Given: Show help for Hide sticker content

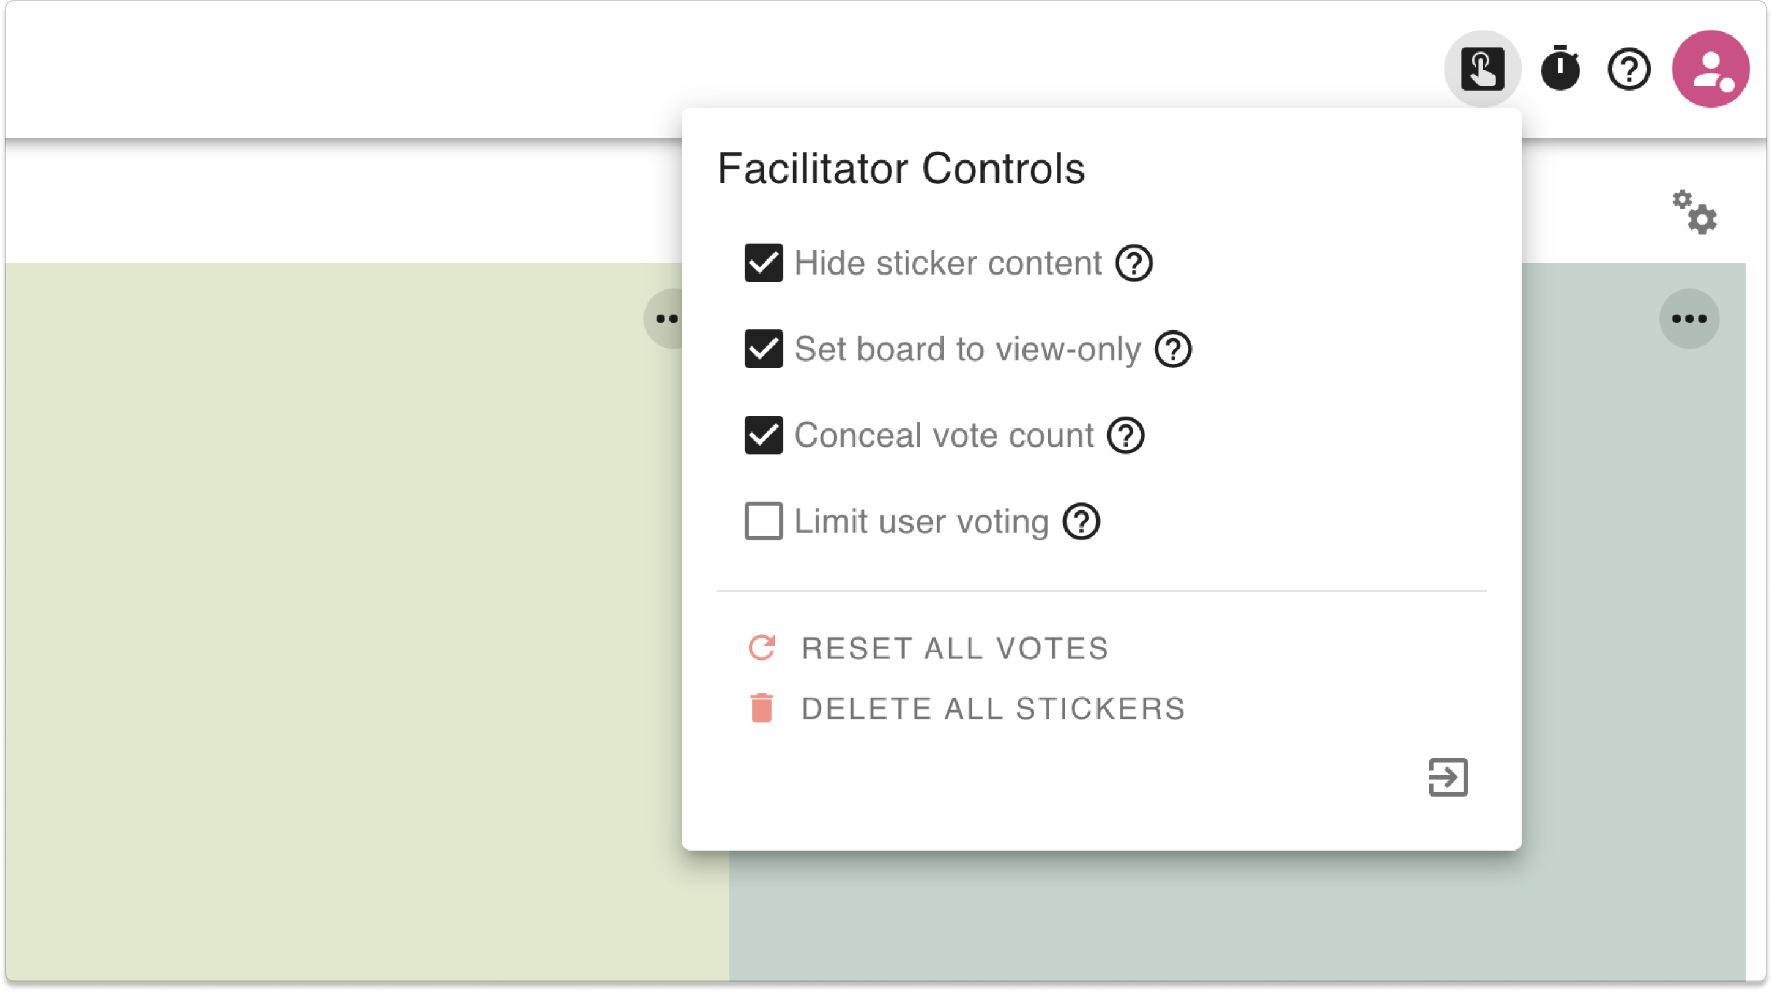Looking at the screenshot, I should pos(1134,263).
